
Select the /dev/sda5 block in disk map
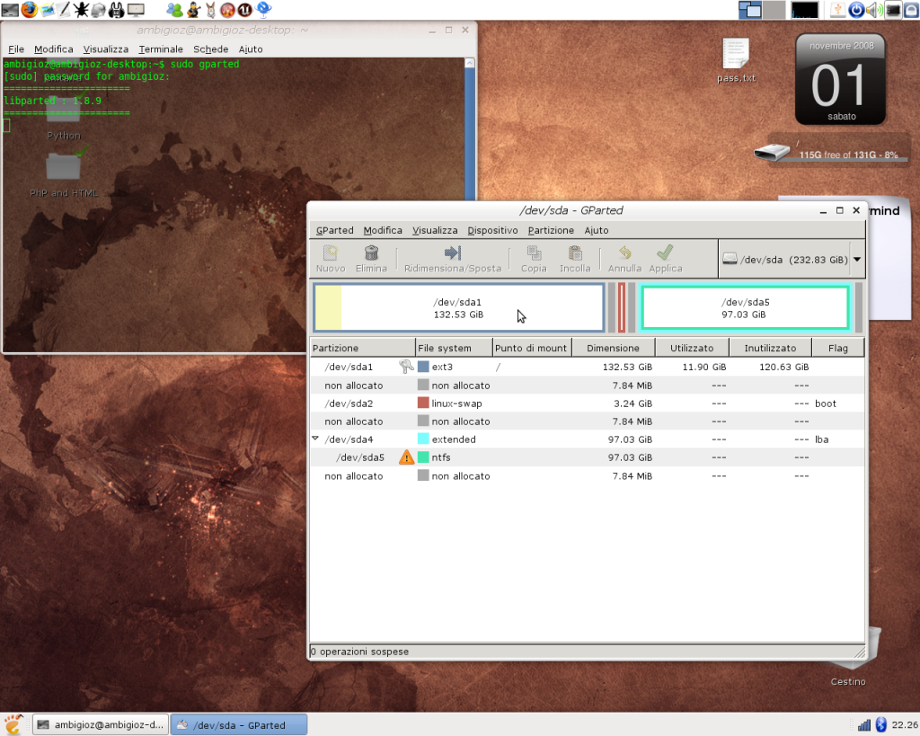click(745, 308)
